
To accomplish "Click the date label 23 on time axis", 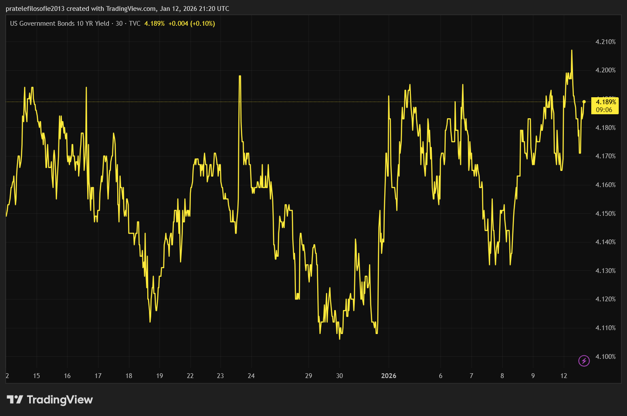I will (x=220, y=376).
